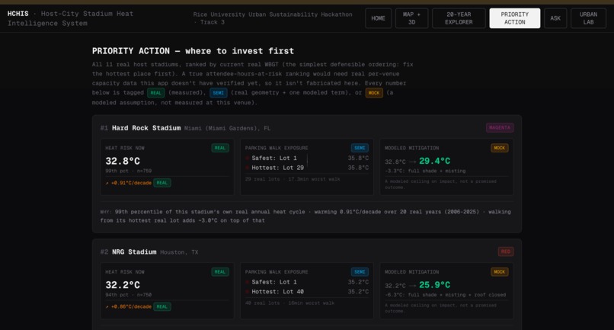614x330 pixels.
Task: Click the PRIORITY ACTION page heading
Action: coord(193,51)
